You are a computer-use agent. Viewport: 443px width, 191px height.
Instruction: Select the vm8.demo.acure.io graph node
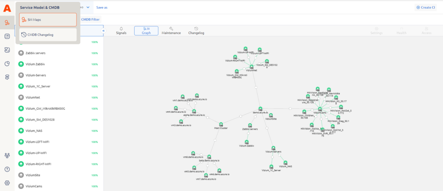(193, 153)
